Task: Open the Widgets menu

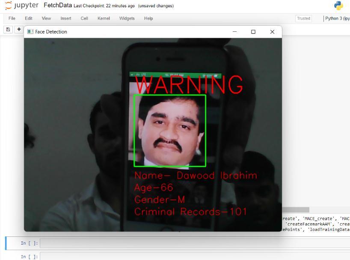Action: coord(127,18)
